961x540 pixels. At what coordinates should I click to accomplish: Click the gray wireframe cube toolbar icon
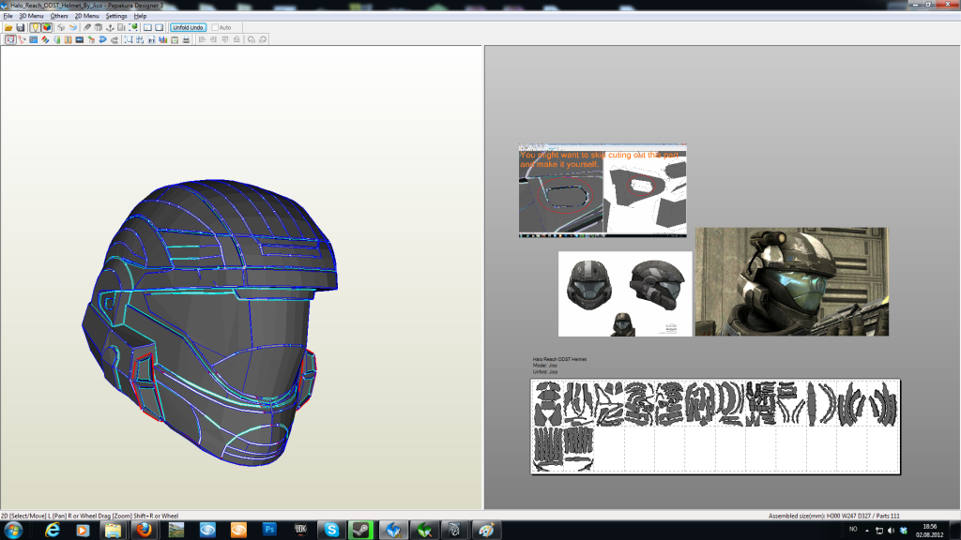click(x=61, y=27)
